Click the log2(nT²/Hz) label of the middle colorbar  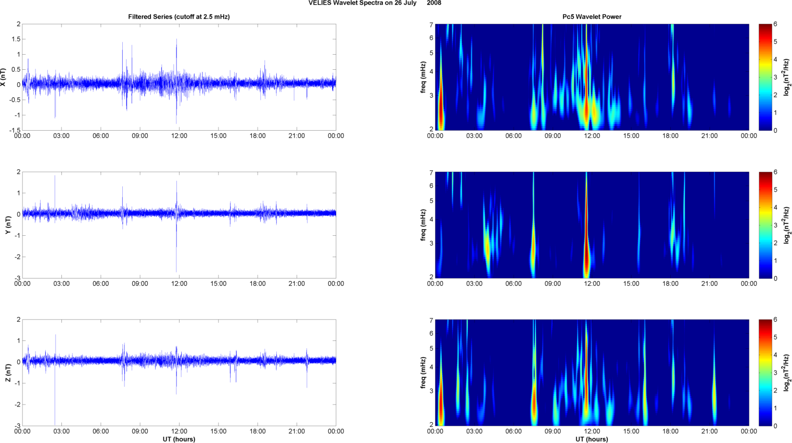click(x=787, y=225)
